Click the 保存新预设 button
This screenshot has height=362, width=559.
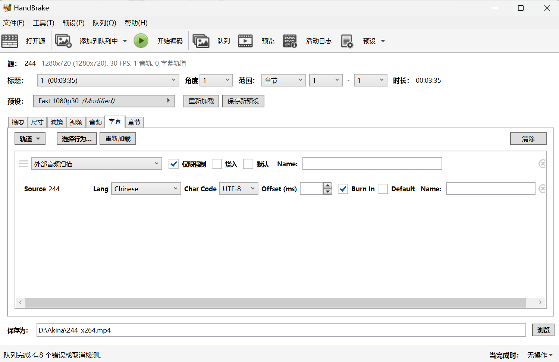pyautogui.click(x=243, y=101)
